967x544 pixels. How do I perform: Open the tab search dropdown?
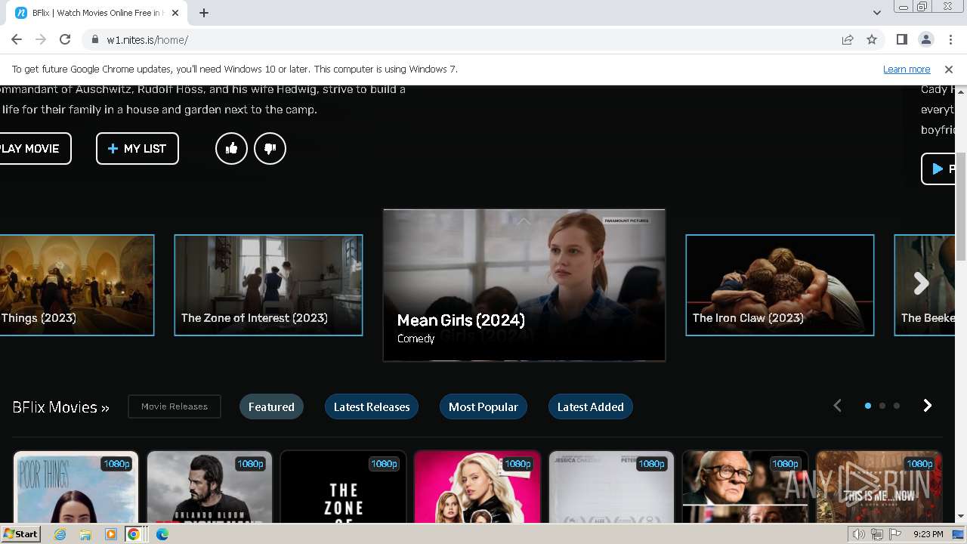point(877,12)
